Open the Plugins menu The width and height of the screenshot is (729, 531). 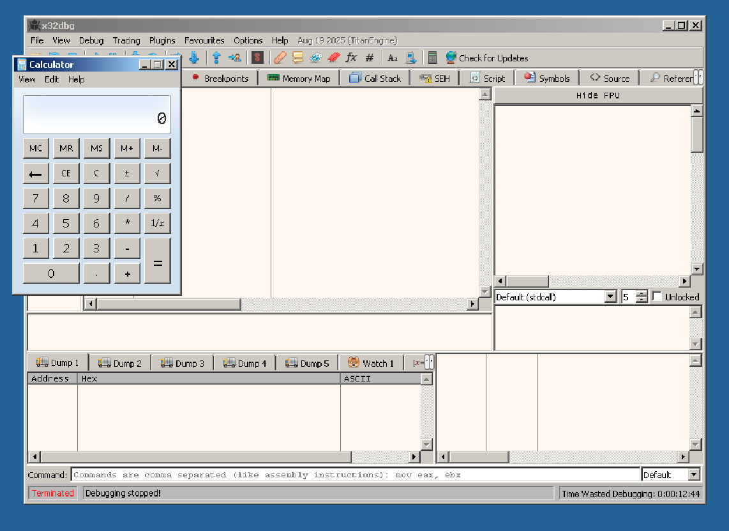(162, 40)
